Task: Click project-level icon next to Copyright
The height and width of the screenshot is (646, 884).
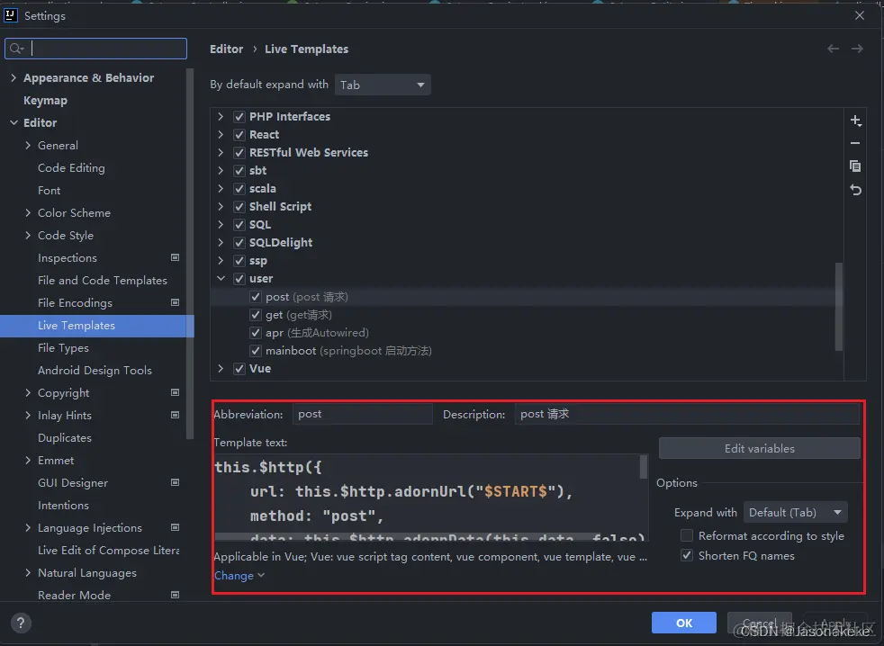Action: tap(175, 392)
